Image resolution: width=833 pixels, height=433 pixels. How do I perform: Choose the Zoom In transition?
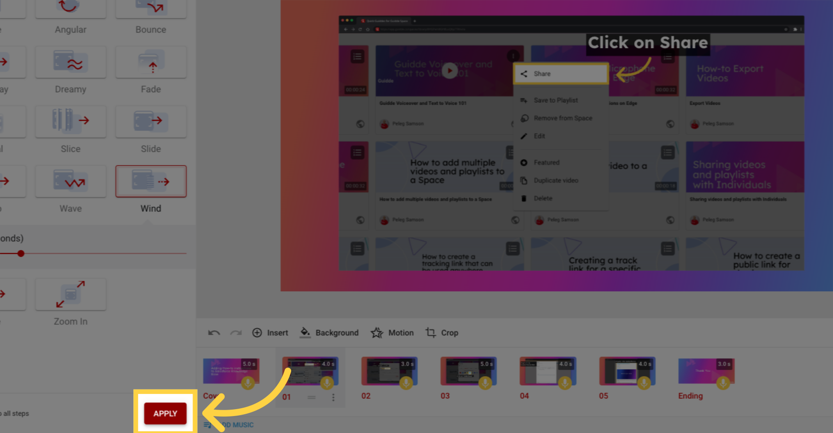[x=71, y=294]
